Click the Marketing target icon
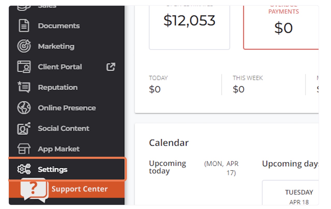Image resolution: width=331 pixels, height=209 pixels. (24, 46)
